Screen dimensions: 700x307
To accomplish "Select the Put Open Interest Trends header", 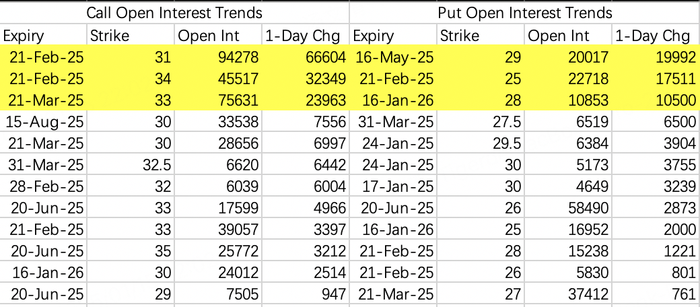I will (x=524, y=13).
